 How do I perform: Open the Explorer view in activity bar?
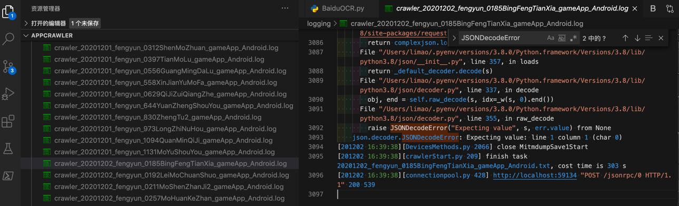pos(8,11)
